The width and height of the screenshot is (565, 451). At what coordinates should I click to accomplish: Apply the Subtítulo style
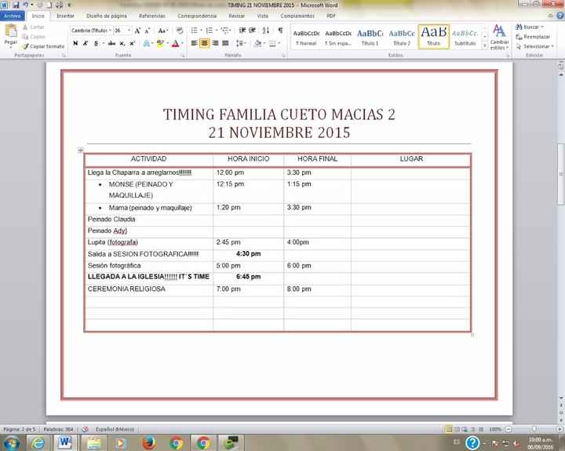coord(465,37)
